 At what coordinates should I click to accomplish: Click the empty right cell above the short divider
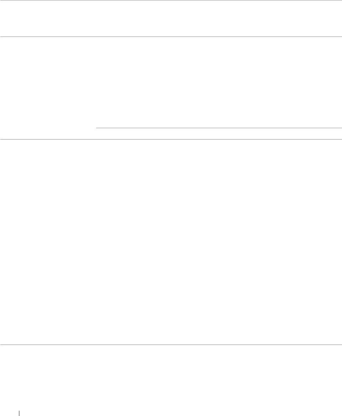(219, 82)
